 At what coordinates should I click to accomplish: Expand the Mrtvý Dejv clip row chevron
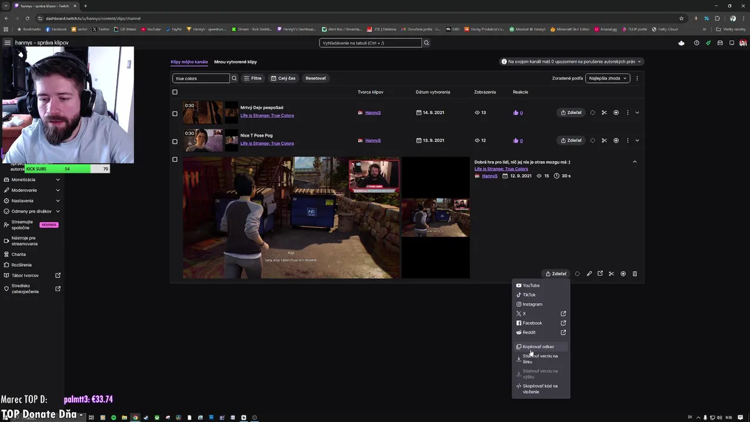coord(637,113)
